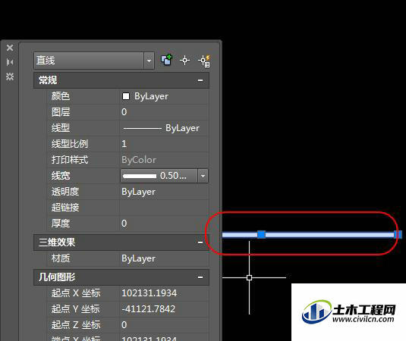Click the line's right endpoint grip
The width and height of the screenshot is (406, 341).
coord(398,234)
